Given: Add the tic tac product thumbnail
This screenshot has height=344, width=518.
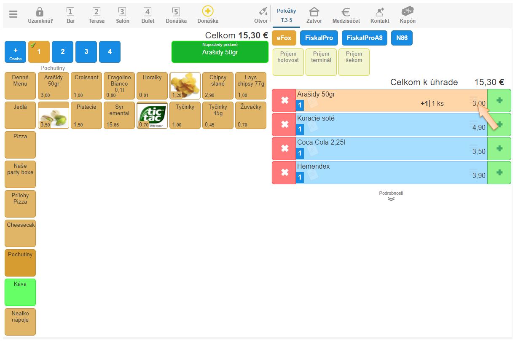Looking at the screenshot, I should pyautogui.click(x=152, y=115).
